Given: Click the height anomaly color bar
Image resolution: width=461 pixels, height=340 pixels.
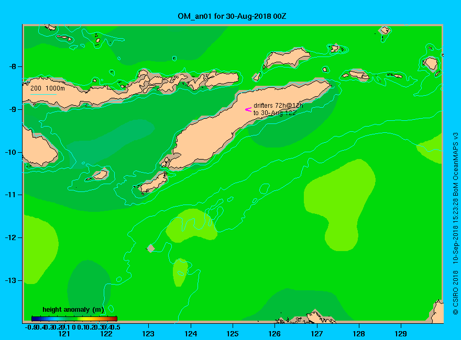Looking at the screenshot, I should [x=74, y=319].
